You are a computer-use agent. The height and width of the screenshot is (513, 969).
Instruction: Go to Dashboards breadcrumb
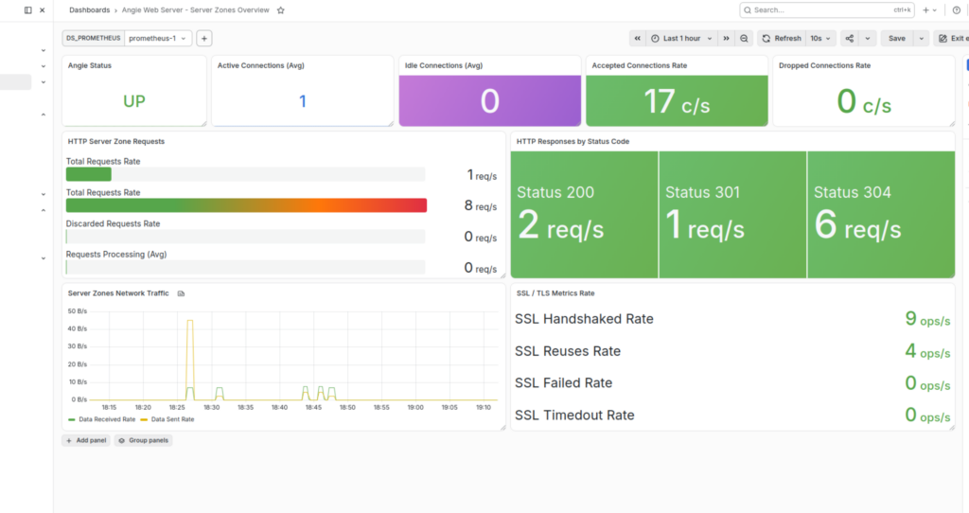coord(89,9)
